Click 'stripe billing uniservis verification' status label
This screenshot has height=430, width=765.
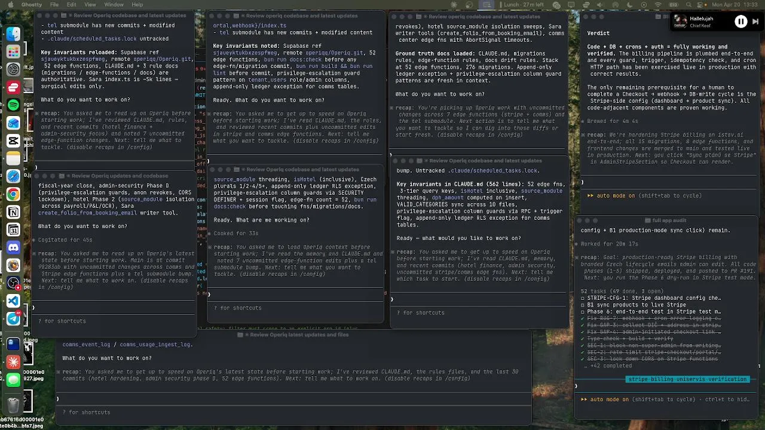point(687,379)
